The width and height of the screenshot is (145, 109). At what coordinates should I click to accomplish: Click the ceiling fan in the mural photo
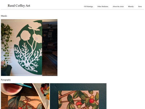(49, 26)
